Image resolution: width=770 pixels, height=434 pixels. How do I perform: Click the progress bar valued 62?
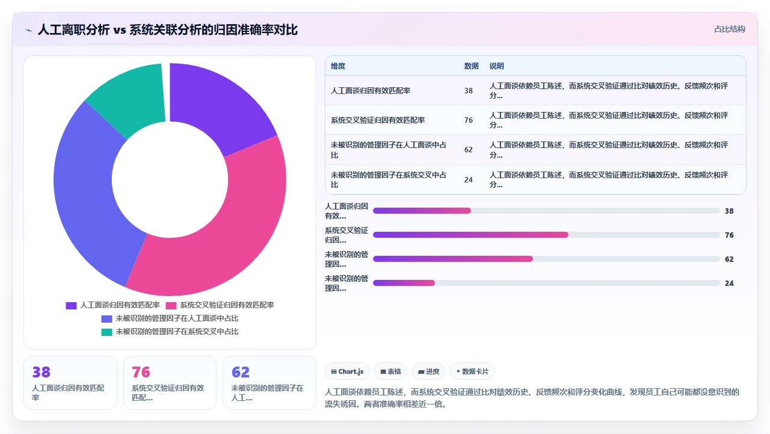click(546, 259)
